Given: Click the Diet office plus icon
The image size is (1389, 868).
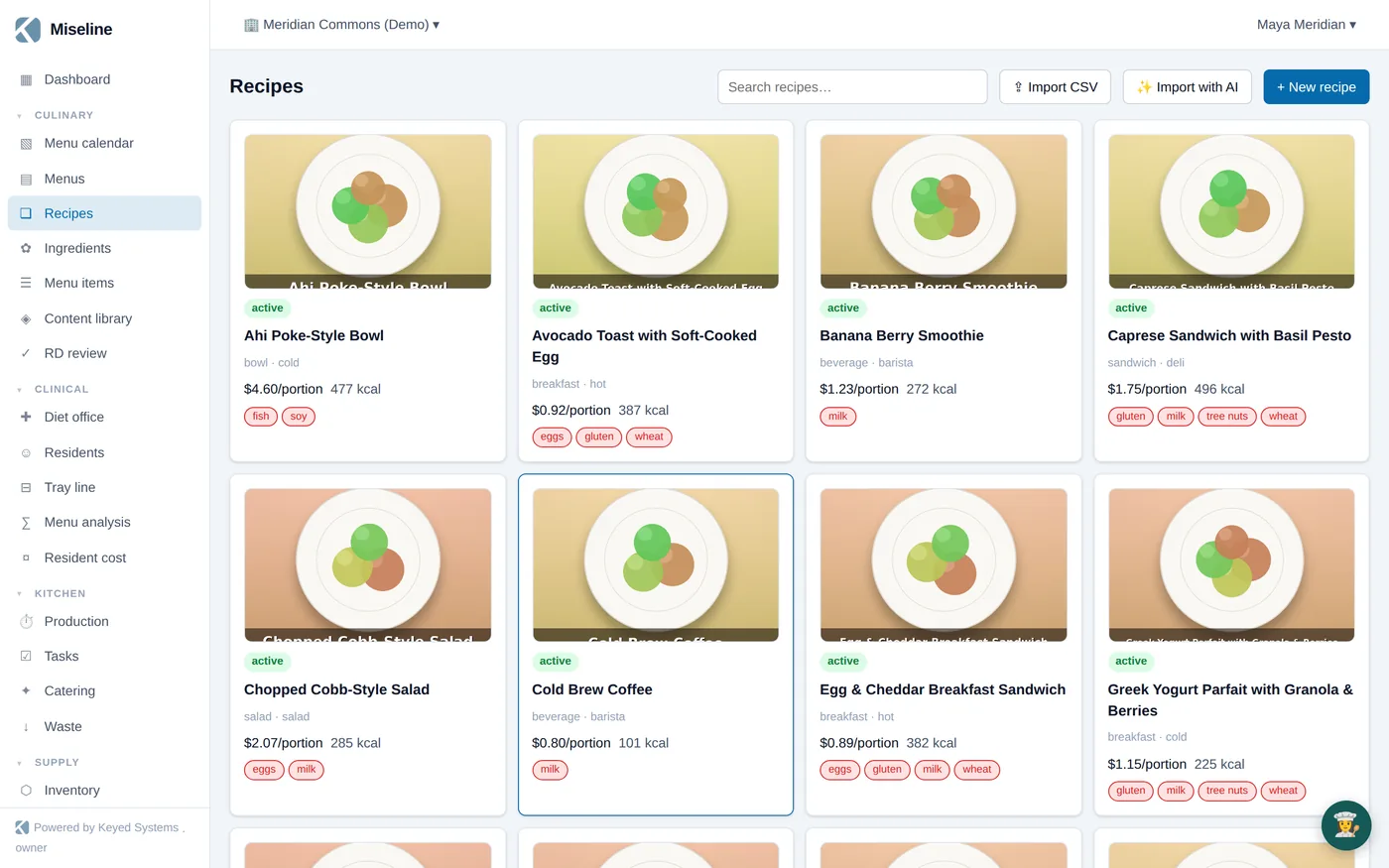Looking at the screenshot, I should [x=26, y=417].
